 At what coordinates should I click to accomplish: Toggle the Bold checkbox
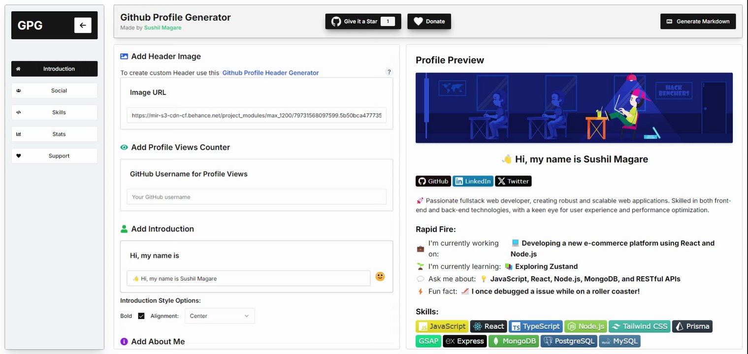click(141, 316)
